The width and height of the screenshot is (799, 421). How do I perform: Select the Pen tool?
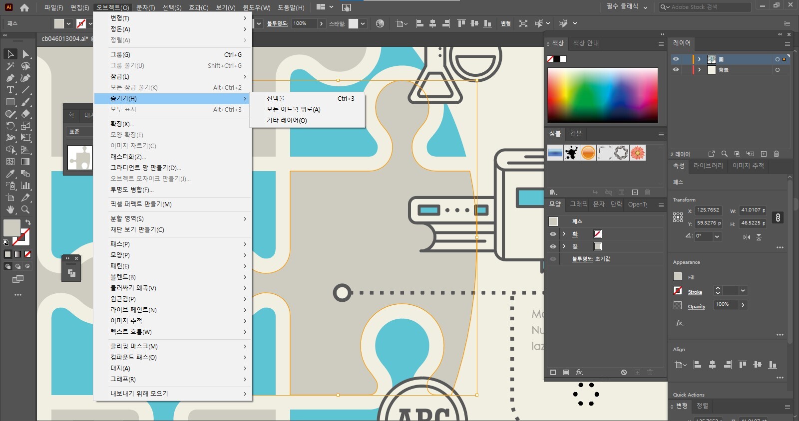click(10, 78)
